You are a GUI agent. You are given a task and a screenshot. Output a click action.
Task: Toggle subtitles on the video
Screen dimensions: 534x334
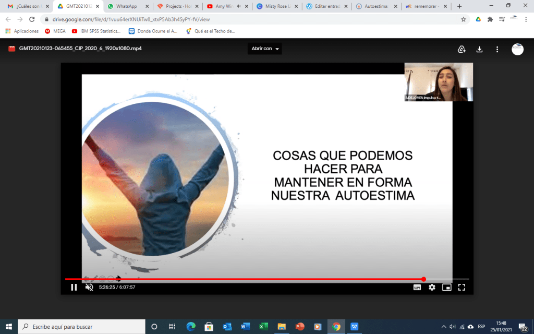click(x=417, y=287)
